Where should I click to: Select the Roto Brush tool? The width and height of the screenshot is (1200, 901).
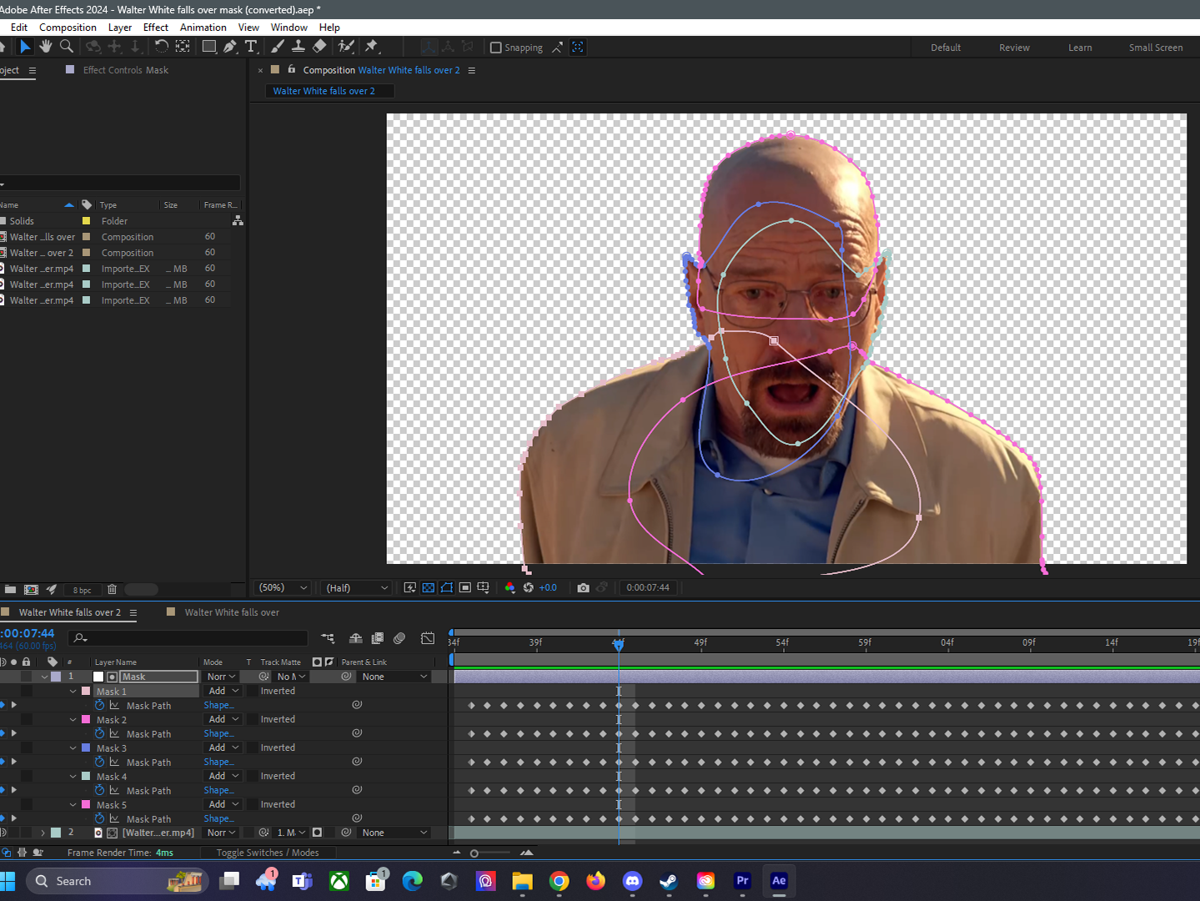346,47
